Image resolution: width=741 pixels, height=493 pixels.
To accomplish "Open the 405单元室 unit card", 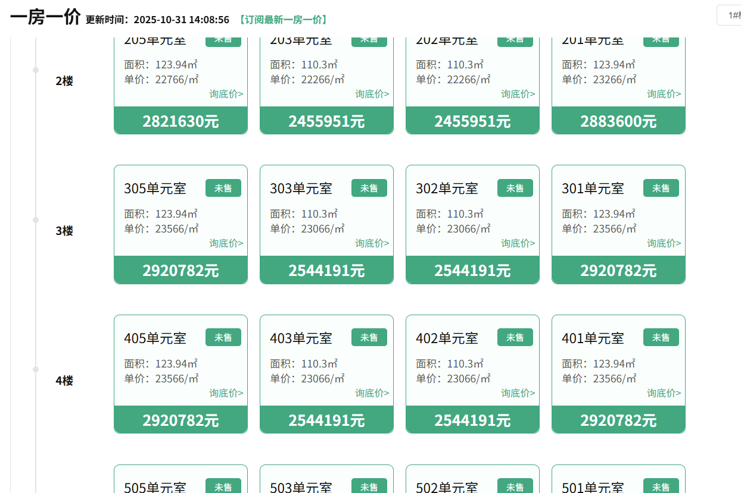I will (155, 338).
